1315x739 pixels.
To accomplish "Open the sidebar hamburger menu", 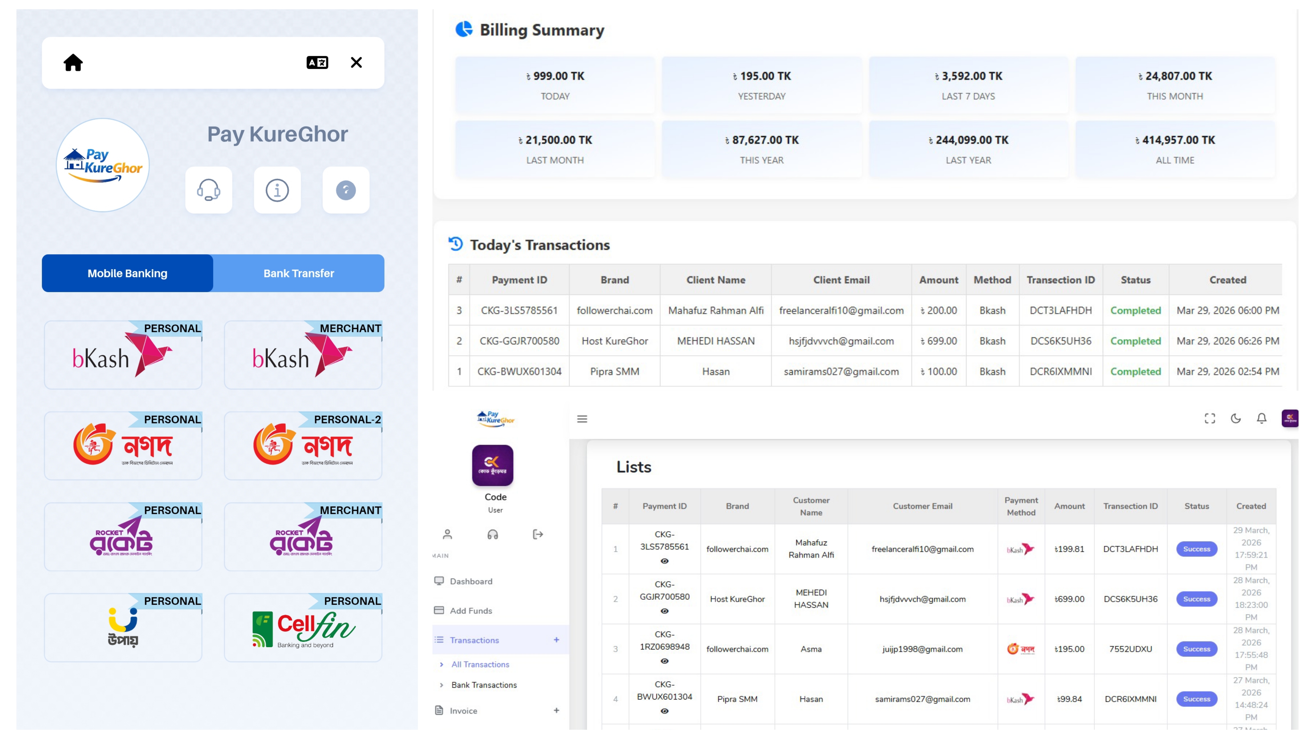I will click(582, 419).
